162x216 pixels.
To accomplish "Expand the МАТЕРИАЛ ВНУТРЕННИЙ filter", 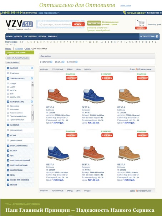I will tap(8, 160).
